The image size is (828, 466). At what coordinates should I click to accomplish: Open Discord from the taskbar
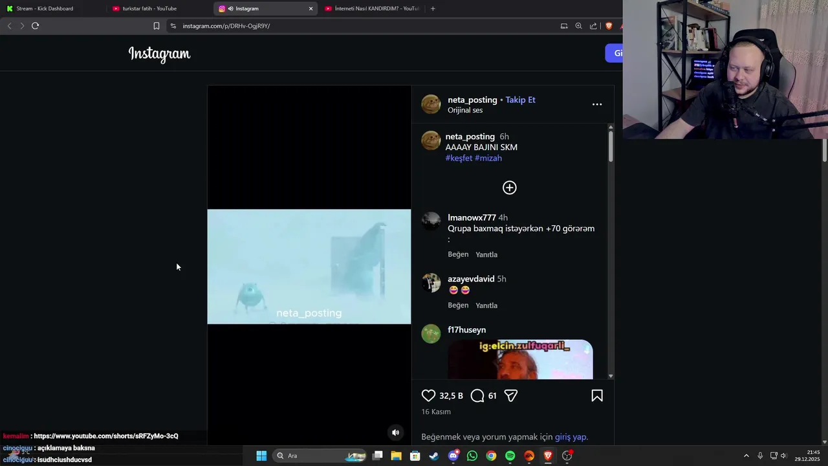pos(453,456)
